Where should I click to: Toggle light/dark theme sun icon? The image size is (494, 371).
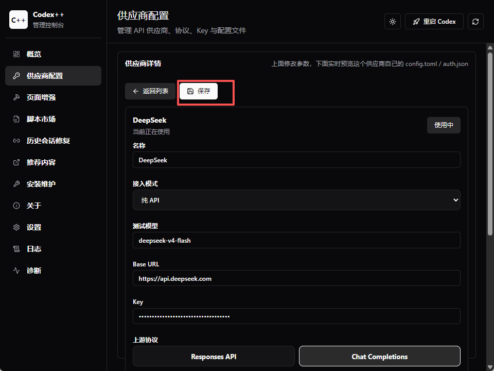point(392,22)
